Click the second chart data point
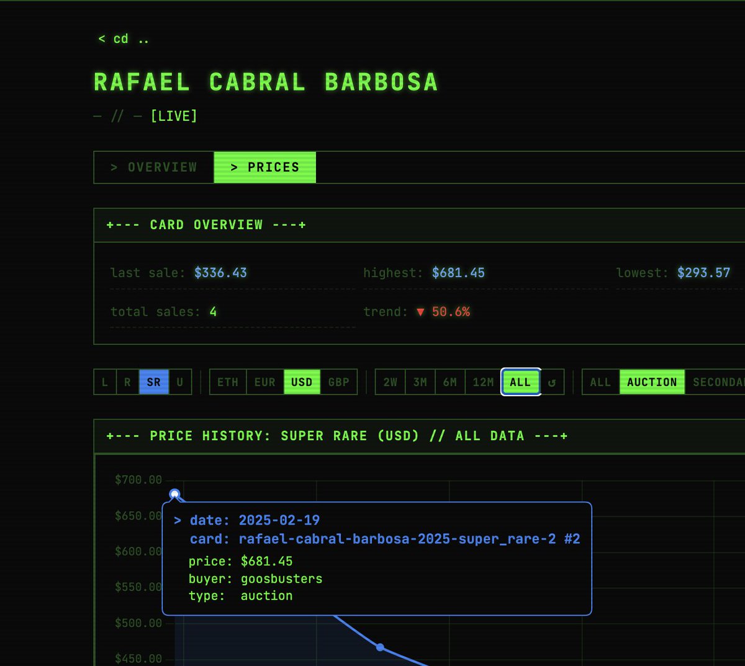745x666 pixels. (380, 647)
